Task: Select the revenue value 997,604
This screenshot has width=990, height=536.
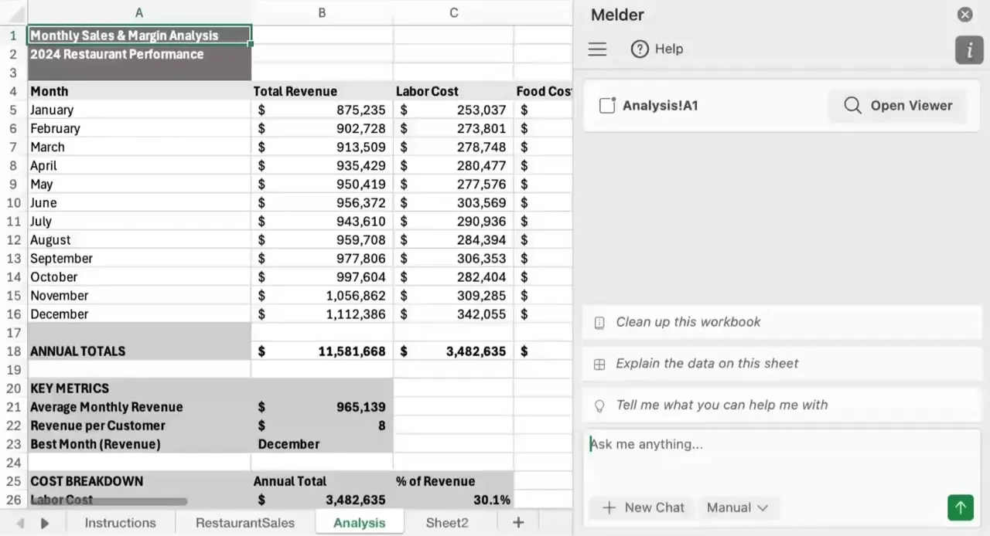Action: 322,277
